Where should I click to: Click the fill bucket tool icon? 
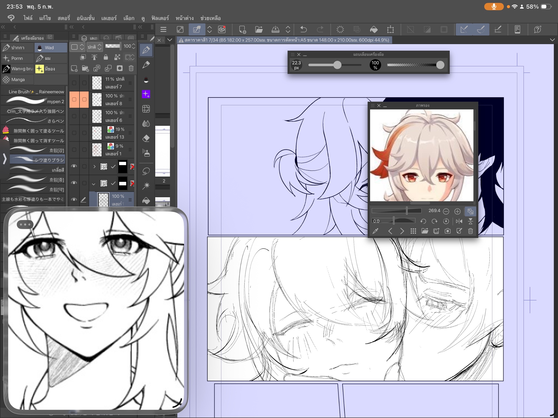tap(146, 200)
